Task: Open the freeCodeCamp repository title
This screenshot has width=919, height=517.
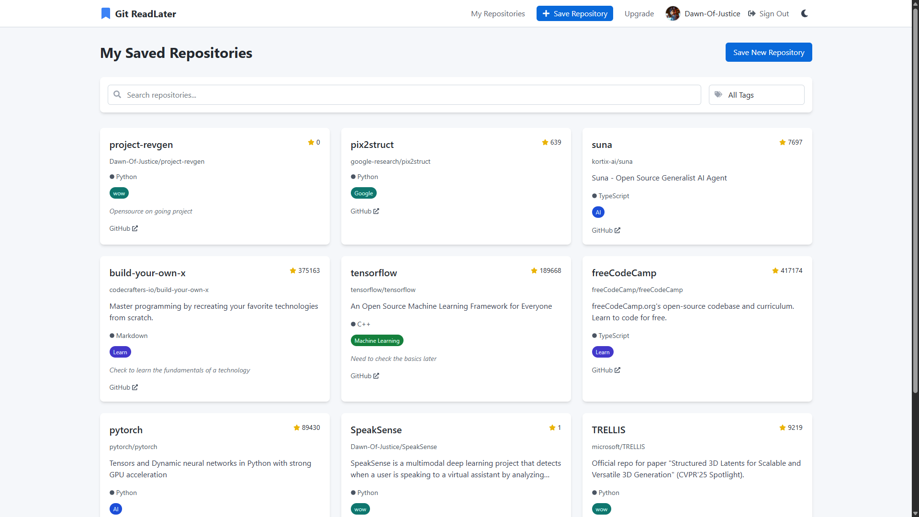Action: pos(624,273)
